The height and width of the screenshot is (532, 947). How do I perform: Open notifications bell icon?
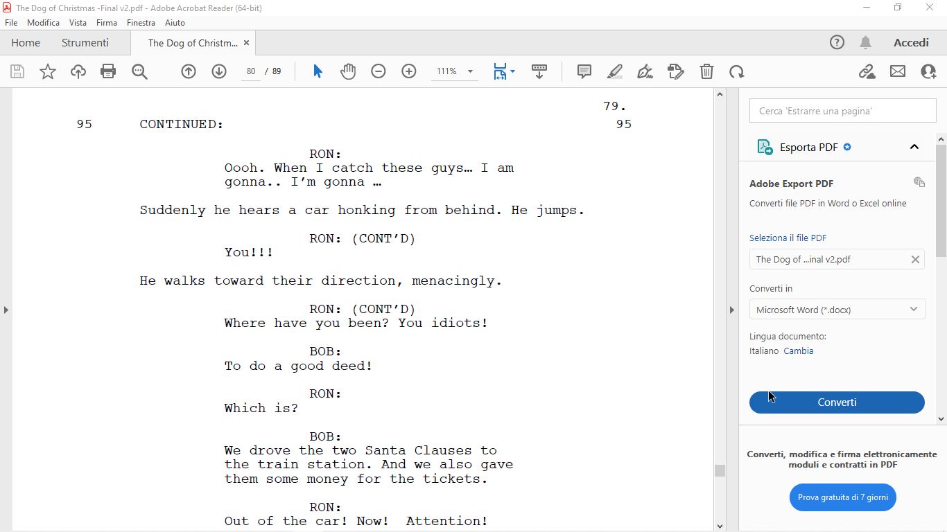[x=865, y=42]
